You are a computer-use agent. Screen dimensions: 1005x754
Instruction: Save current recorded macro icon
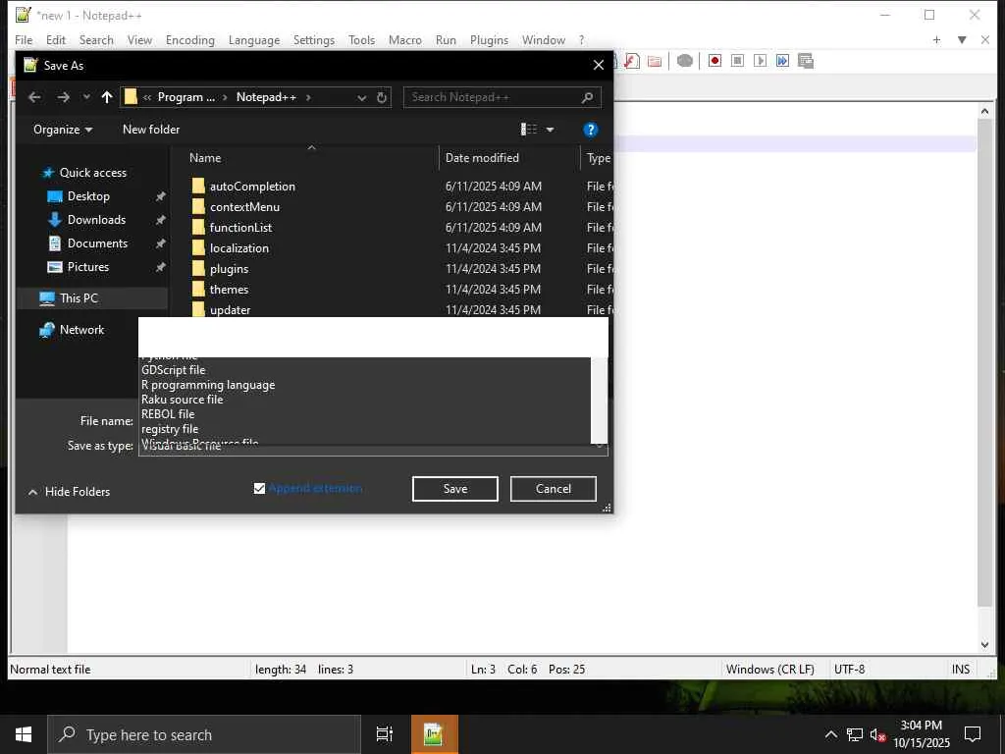[806, 61]
